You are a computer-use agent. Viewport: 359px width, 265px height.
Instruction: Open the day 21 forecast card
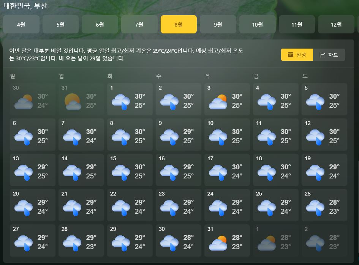[81, 205]
